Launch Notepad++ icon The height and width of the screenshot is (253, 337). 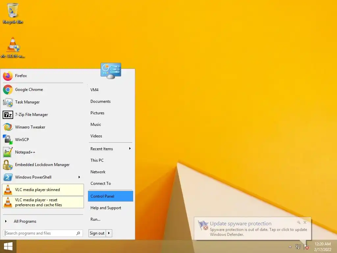[x=8, y=152]
